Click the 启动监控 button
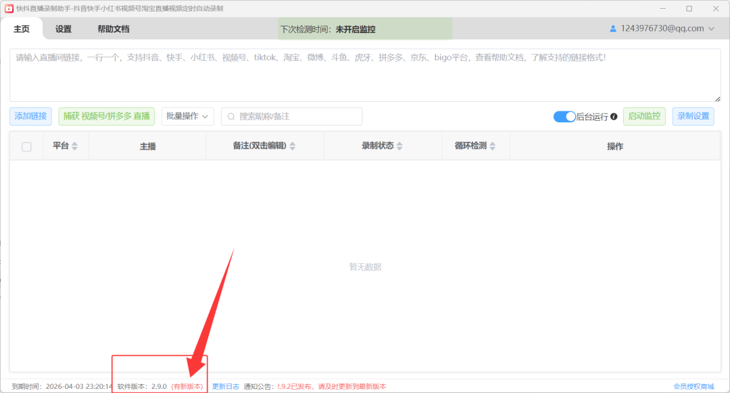The height and width of the screenshot is (393, 730). 644,116
